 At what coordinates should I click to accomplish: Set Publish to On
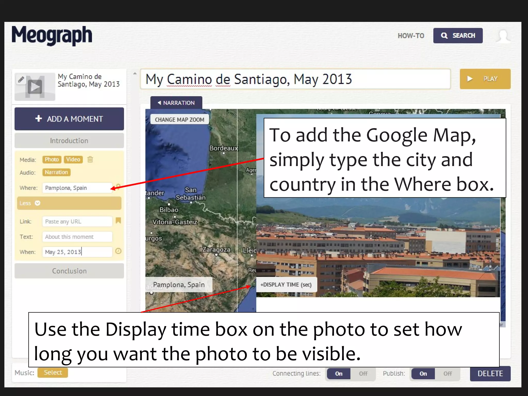pos(423,374)
